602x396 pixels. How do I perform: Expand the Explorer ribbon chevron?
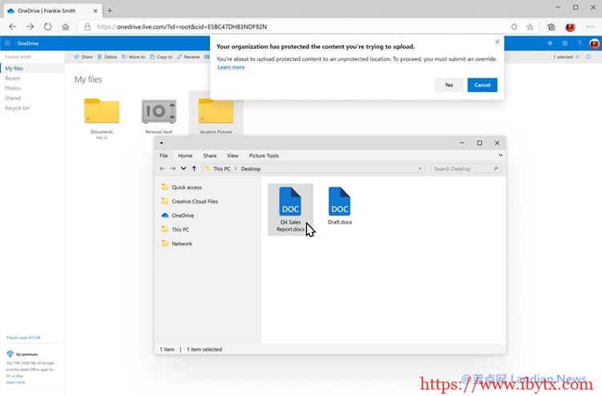click(x=501, y=156)
